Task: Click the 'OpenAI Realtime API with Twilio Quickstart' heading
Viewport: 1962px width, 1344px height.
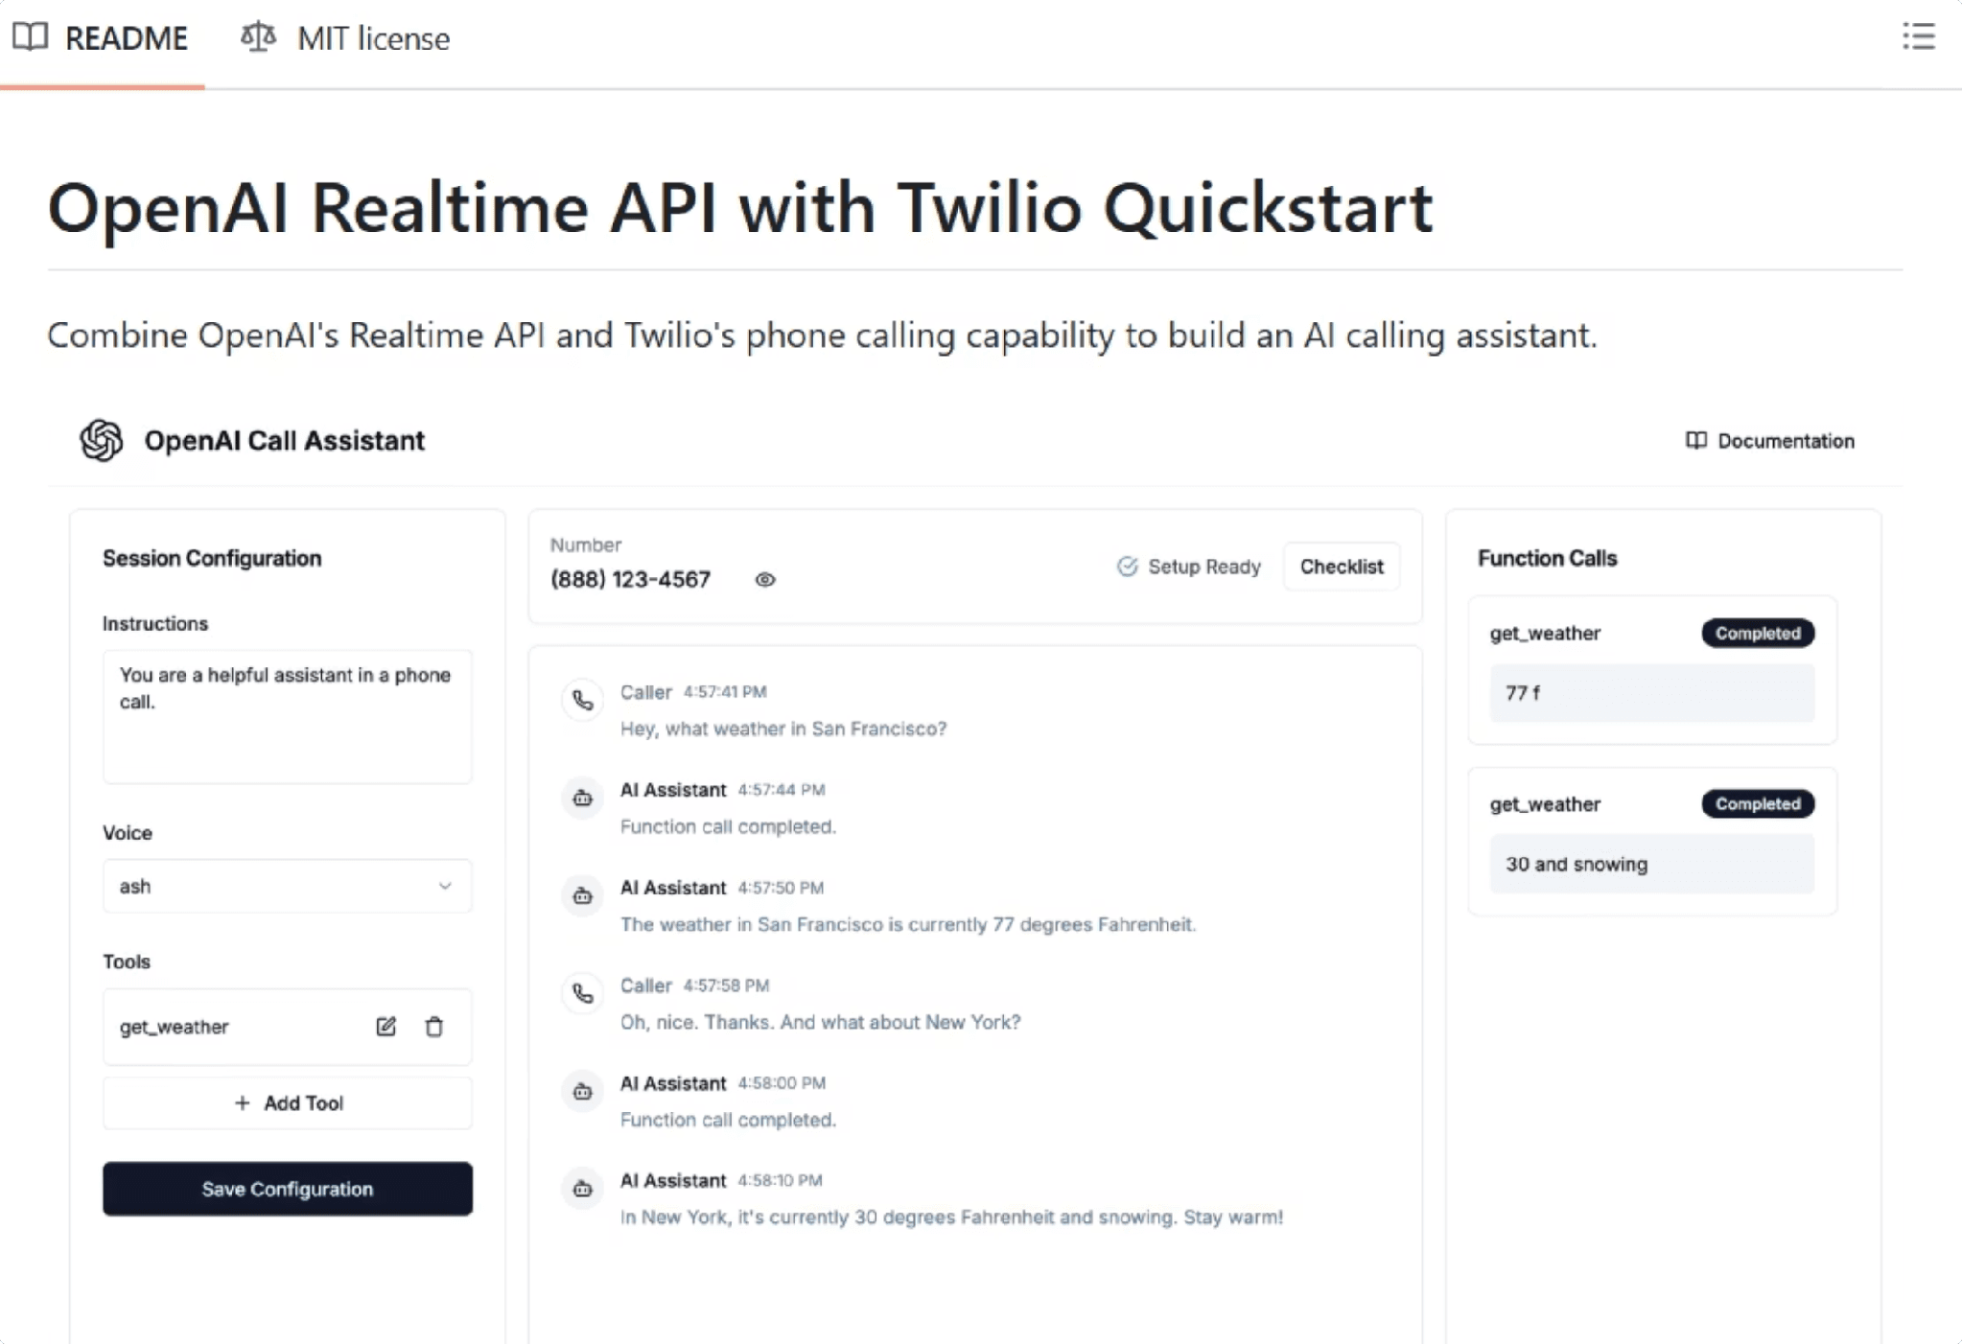Action: coord(740,207)
